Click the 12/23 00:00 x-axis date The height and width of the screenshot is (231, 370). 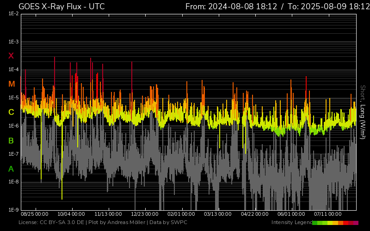pyautogui.click(x=145, y=214)
